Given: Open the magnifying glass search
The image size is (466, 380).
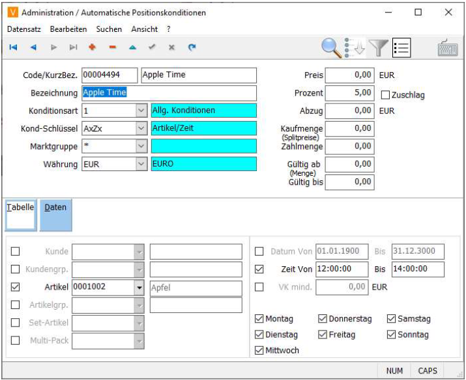Looking at the screenshot, I should click(332, 47).
